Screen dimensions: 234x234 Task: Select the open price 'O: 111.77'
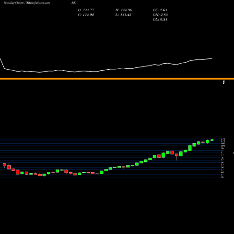point(86,10)
